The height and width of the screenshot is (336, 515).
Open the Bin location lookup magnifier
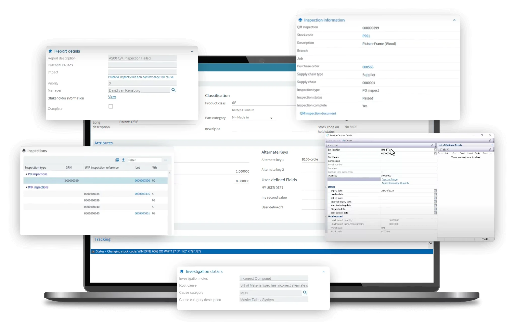435,150
